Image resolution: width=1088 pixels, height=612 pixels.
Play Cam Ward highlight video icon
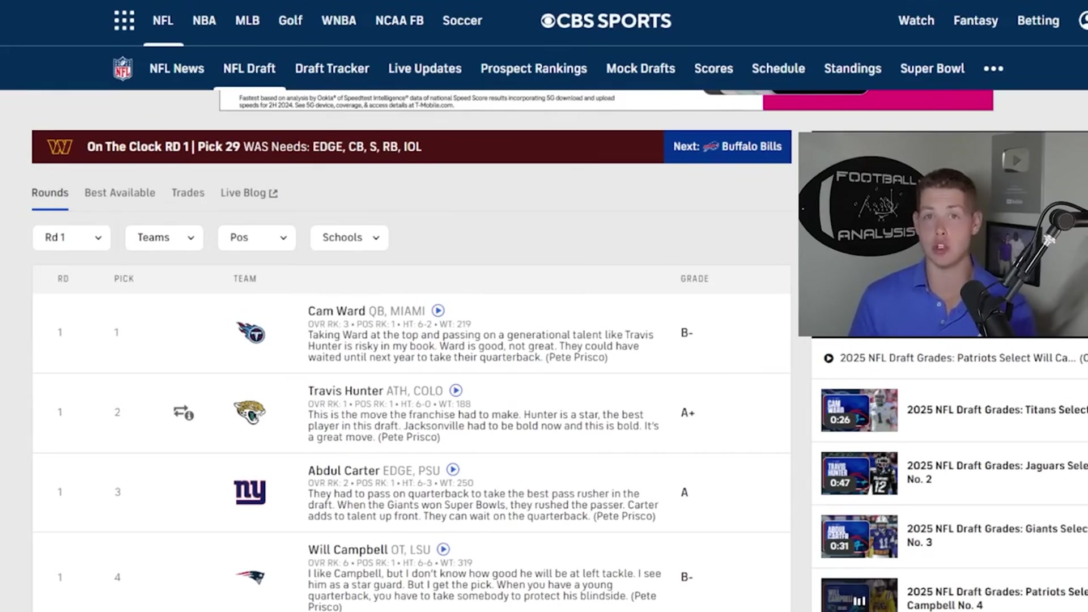click(x=438, y=311)
